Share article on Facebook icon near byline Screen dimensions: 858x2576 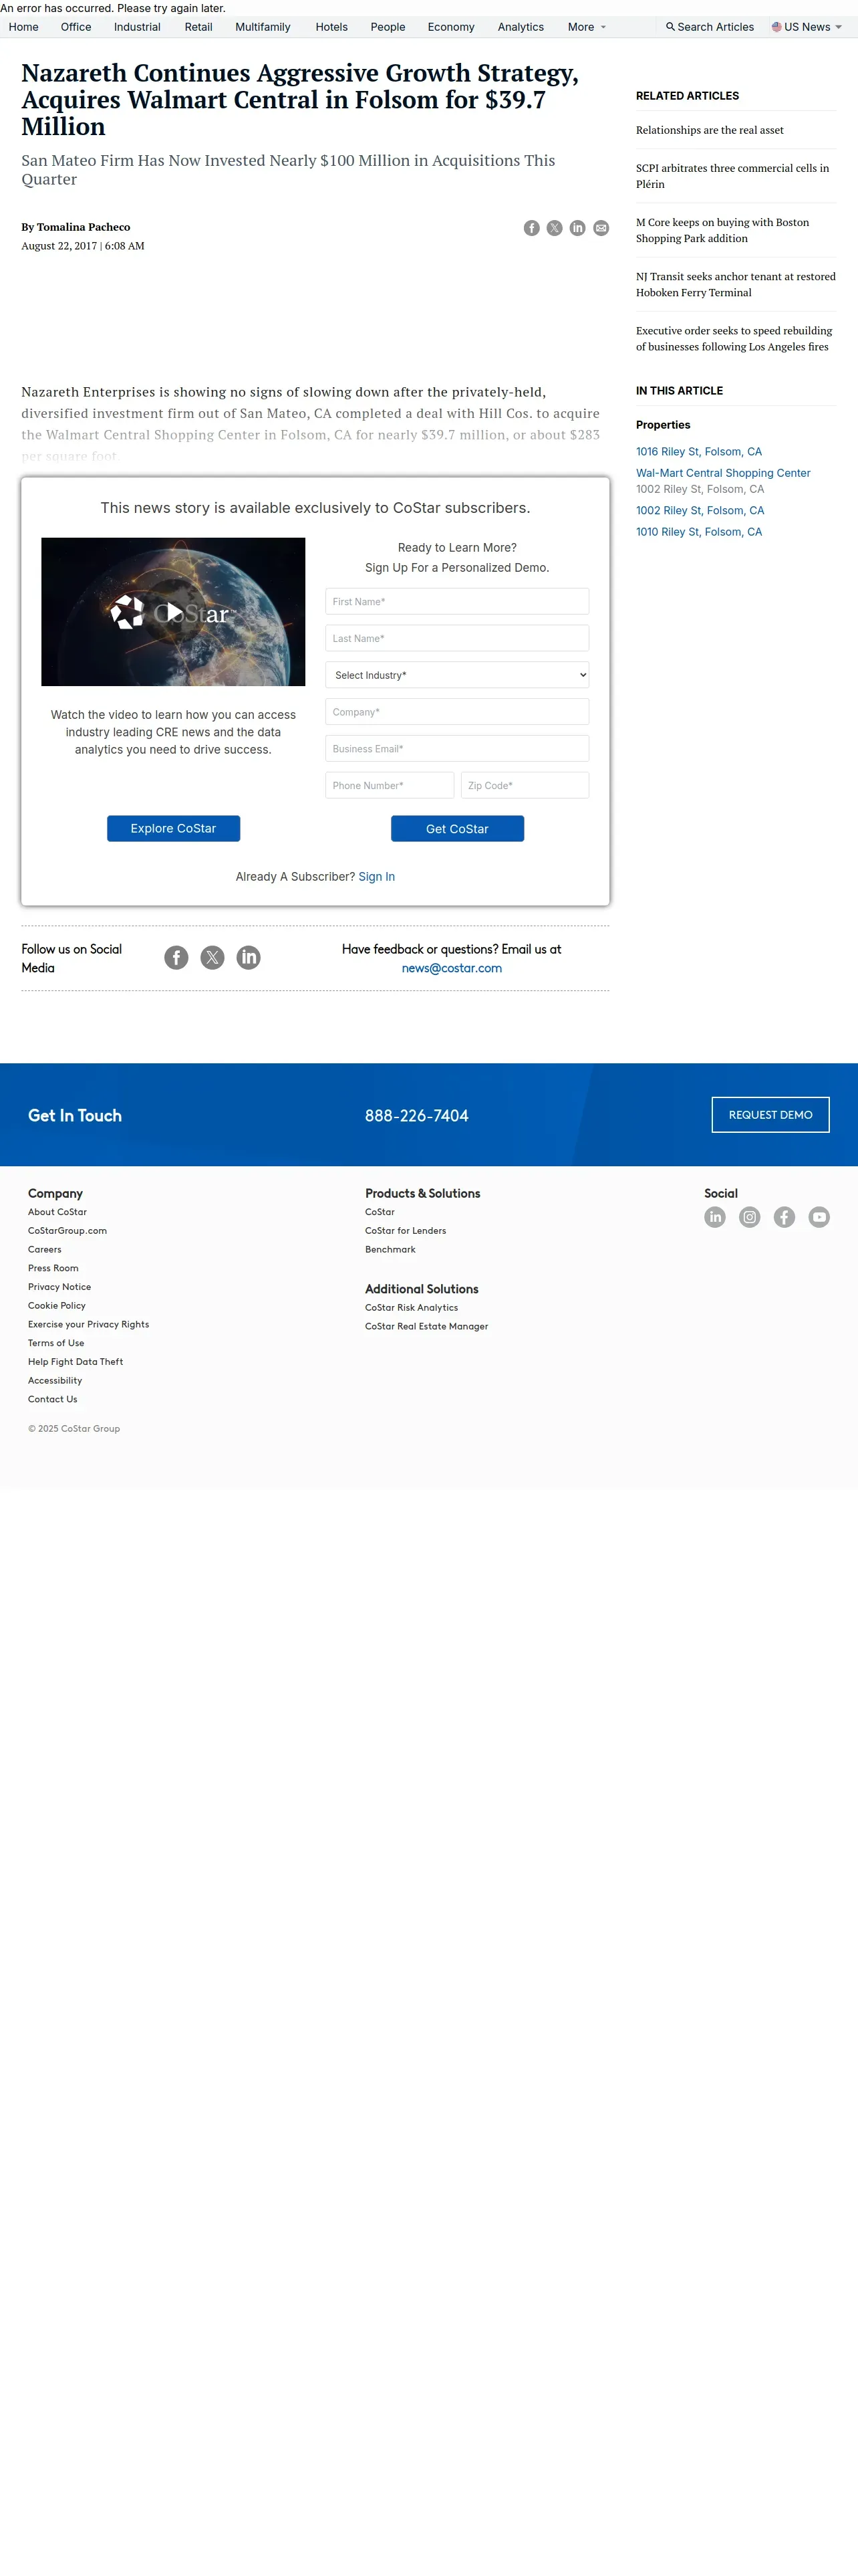531,228
